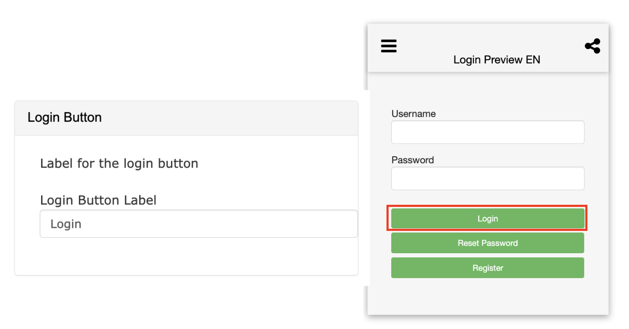Open the hamburger menu in preview
Viewport: 629px width, 329px height.
pos(389,46)
